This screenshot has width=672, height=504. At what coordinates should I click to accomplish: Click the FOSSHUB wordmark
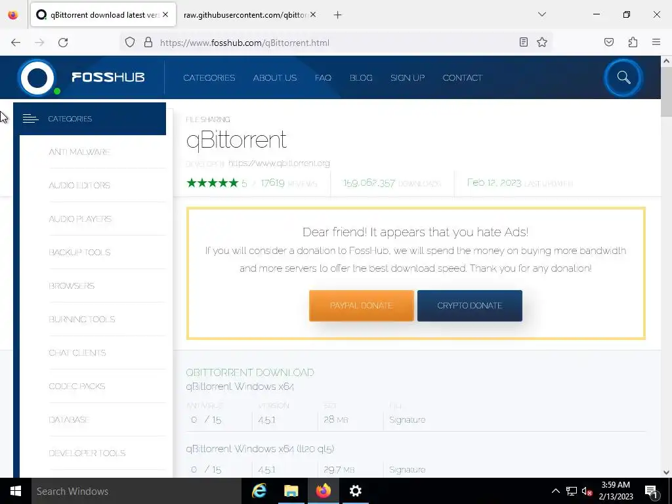(x=108, y=77)
